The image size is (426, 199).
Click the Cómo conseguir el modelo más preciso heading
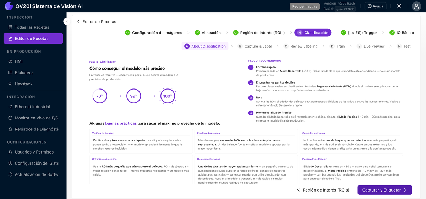[x=127, y=68]
